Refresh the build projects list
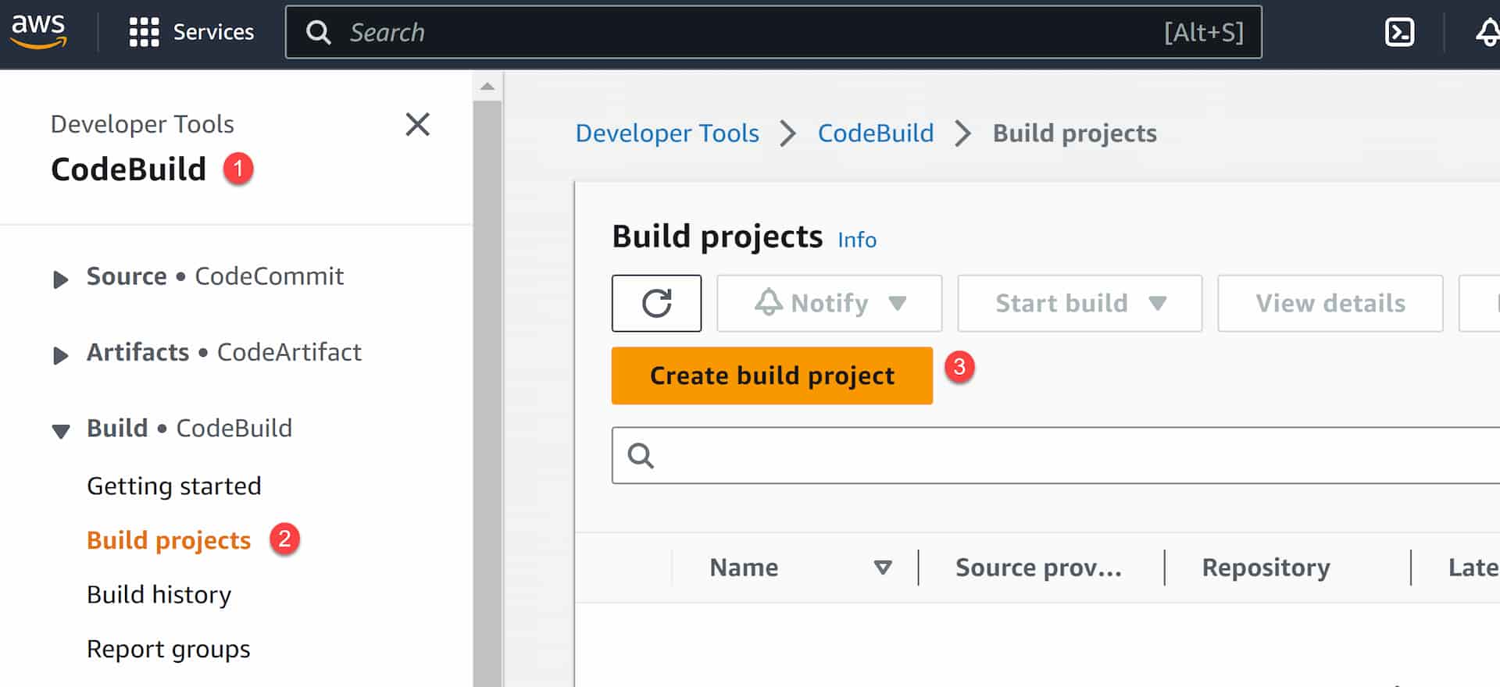1500x687 pixels. click(656, 303)
